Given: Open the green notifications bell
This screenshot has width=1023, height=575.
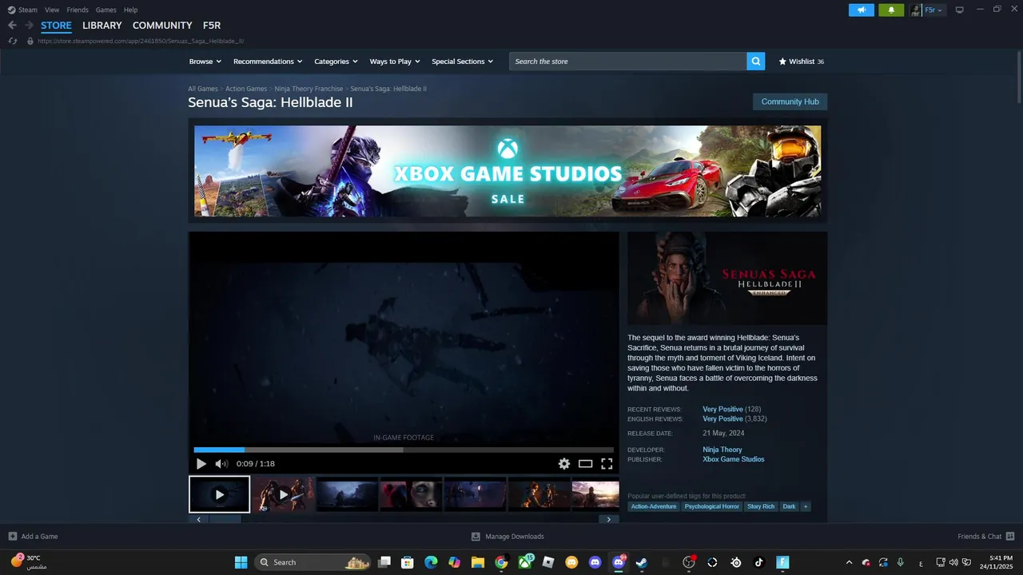Looking at the screenshot, I should click(891, 10).
